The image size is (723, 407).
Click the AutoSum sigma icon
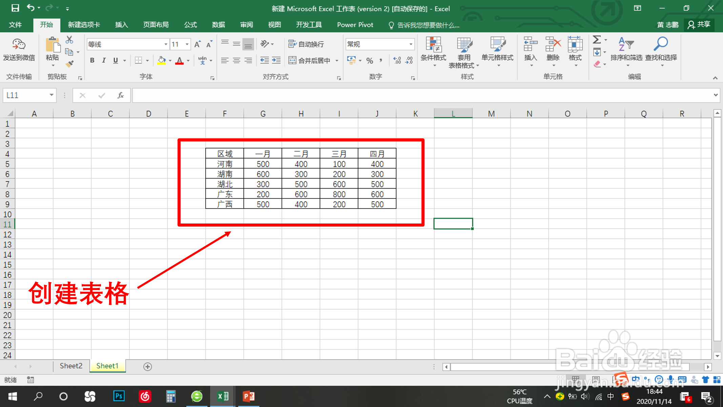(597, 40)
